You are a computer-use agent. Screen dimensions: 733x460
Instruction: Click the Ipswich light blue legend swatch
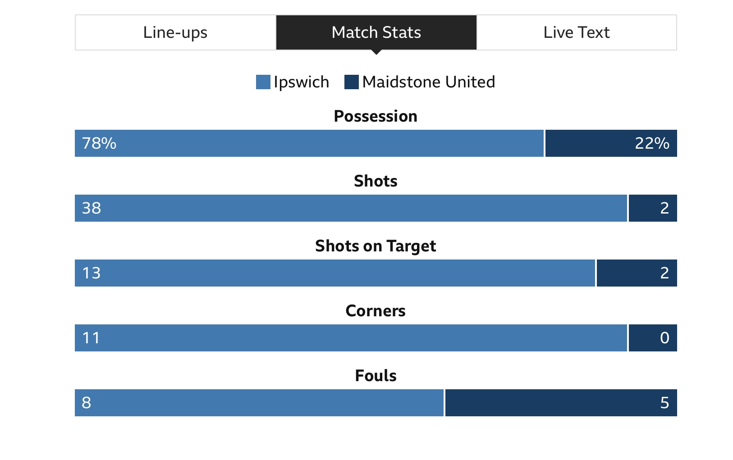[263, 82]
